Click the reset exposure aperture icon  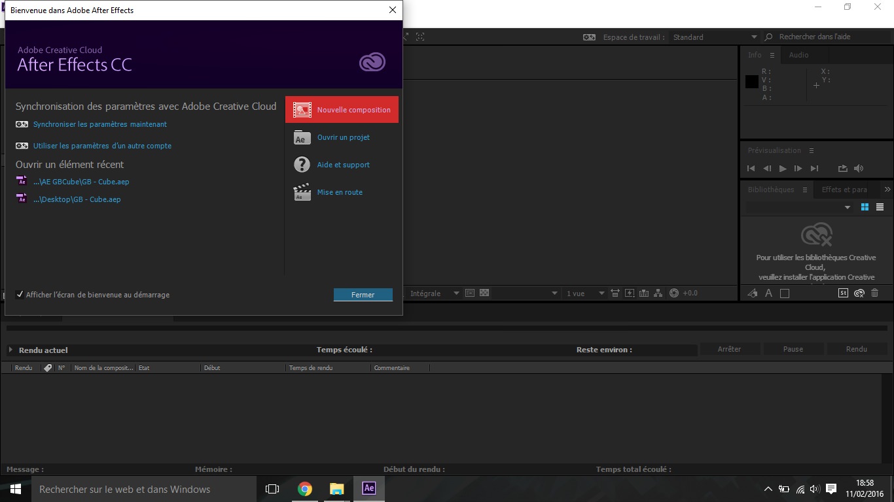(x=674, y=293)
